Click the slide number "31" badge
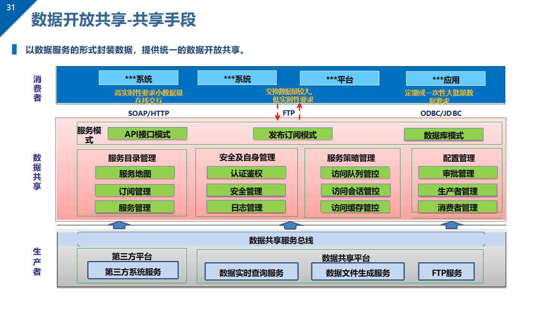Viewport: 550px width, 309px height. click(x=10, y=7)
